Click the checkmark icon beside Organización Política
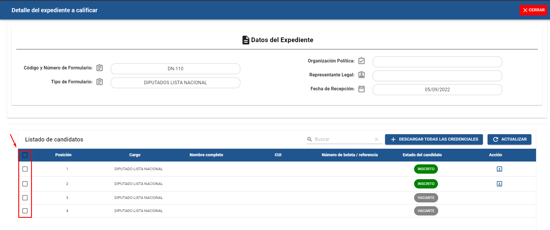Image resolution: width=550 pixels, height=230 pixels. point(362,61)
